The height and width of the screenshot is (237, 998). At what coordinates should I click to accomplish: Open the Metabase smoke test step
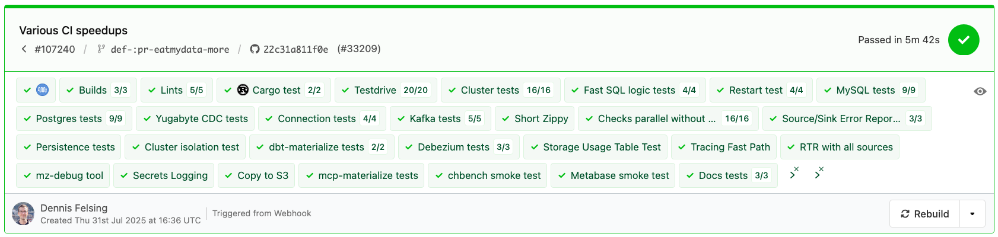(614, 175)
